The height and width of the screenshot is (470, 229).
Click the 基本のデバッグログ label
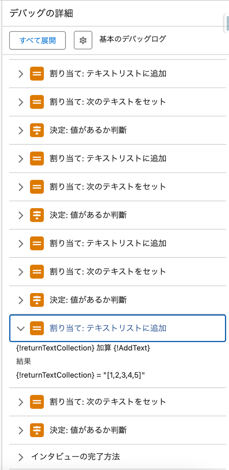[133, 39]
